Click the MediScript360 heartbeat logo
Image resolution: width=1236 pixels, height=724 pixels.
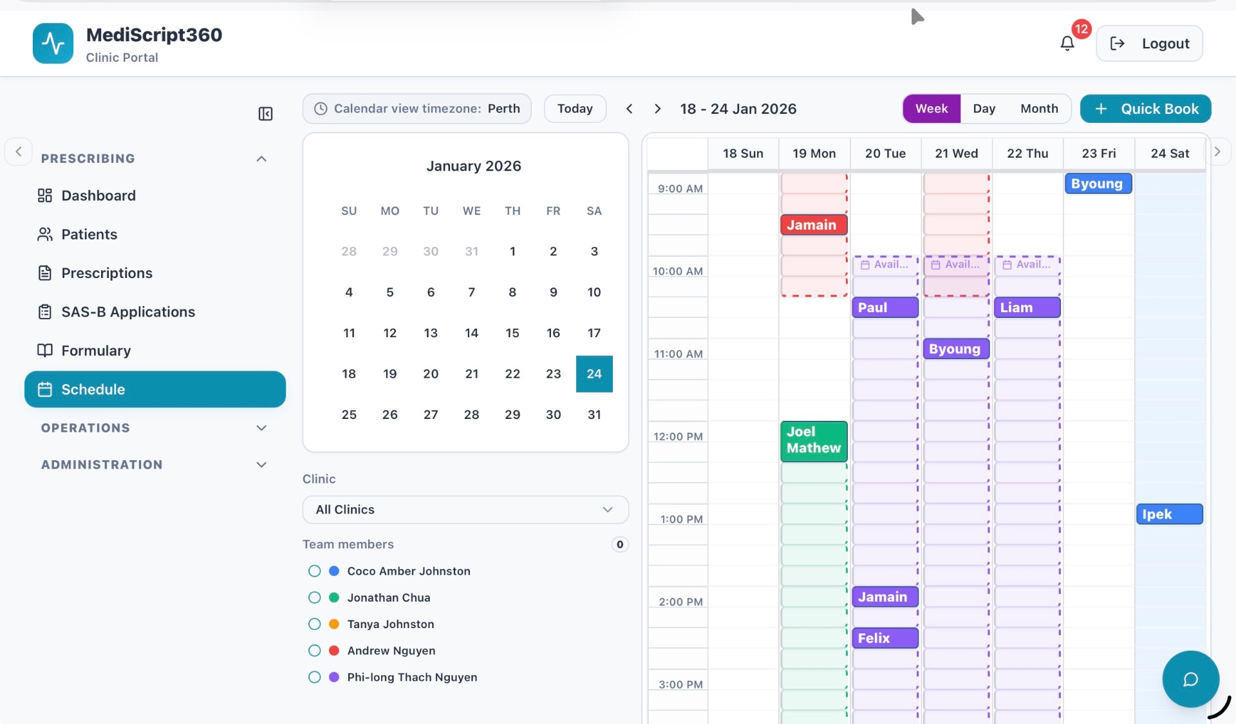pos(53,43)
